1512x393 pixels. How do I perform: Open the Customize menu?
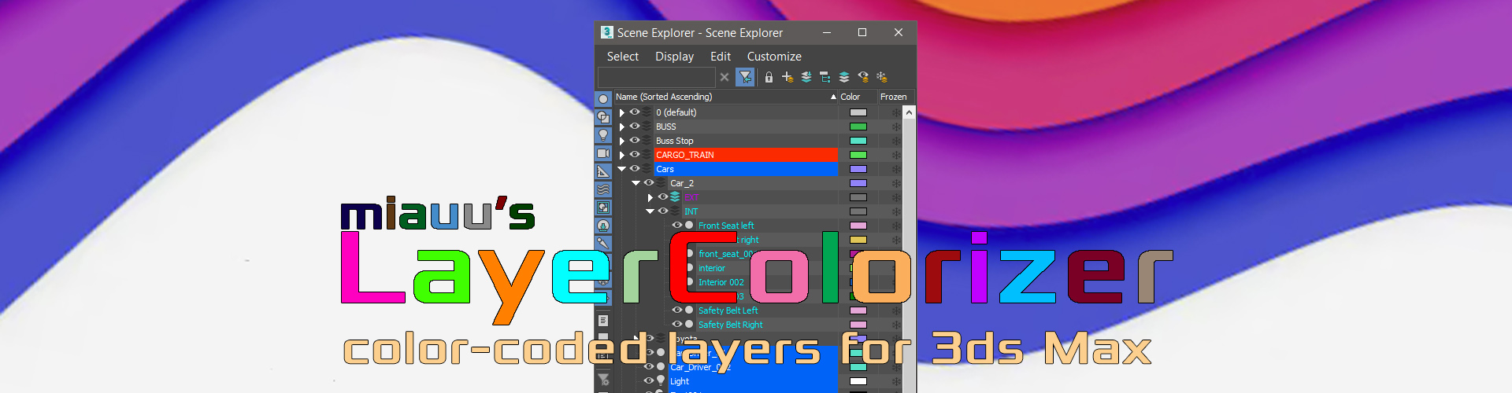click(x=773, y=57)
